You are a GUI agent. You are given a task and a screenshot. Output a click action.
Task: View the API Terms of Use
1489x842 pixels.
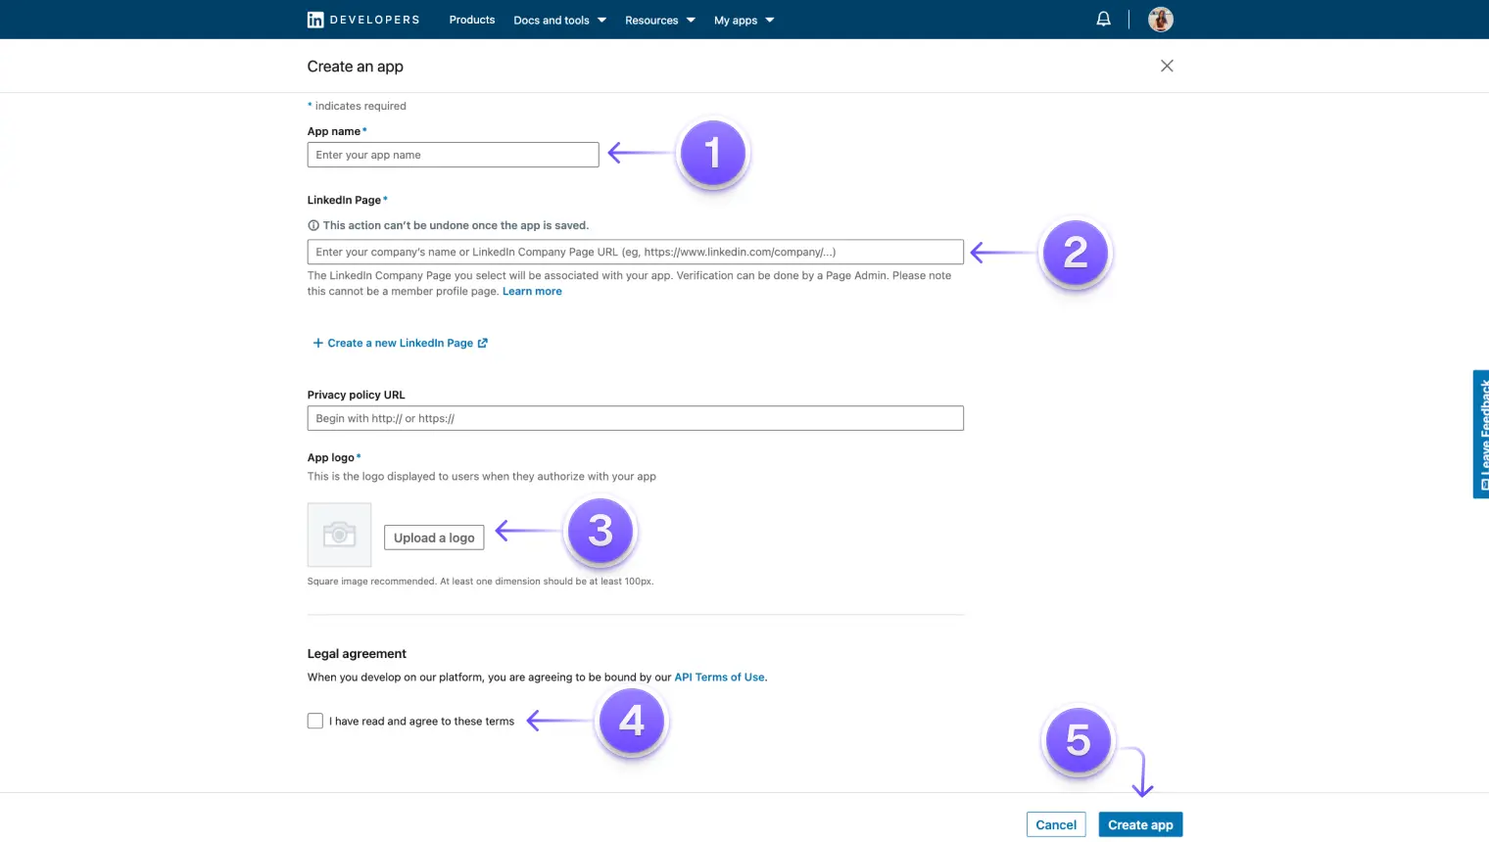[719, 677]
